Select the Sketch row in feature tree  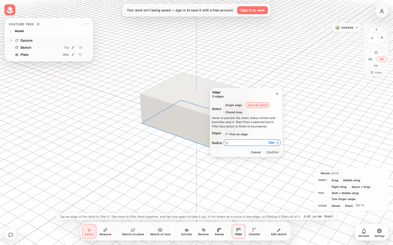[49, 48]
